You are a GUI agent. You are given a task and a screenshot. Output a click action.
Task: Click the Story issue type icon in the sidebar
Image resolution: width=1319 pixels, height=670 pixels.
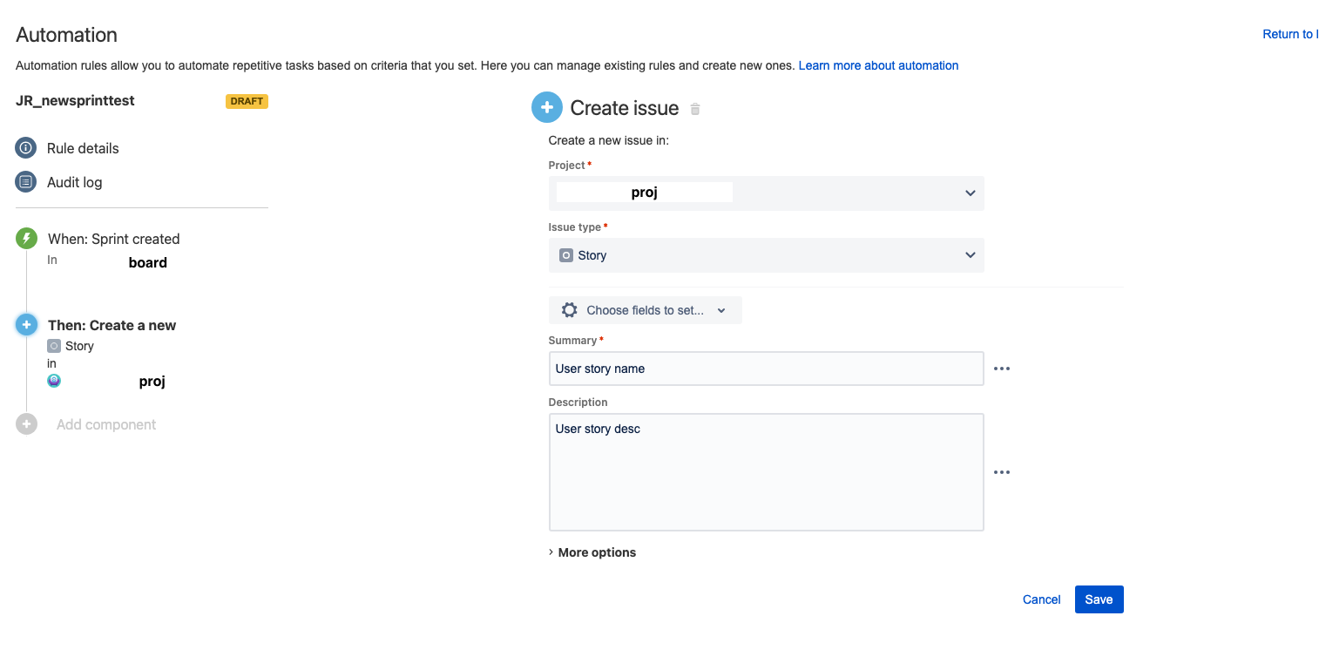click(x=54, y=346)
